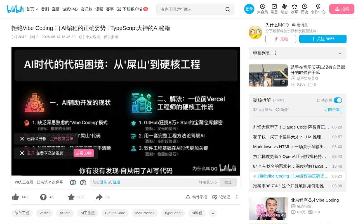Like the video with thumbs-up icon
Screen dimensions: 358x224
16,197
